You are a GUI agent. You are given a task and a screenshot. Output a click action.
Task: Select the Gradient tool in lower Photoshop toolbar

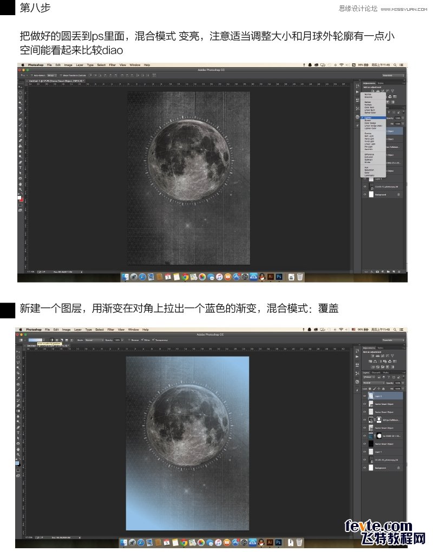(x=18, y=411)
